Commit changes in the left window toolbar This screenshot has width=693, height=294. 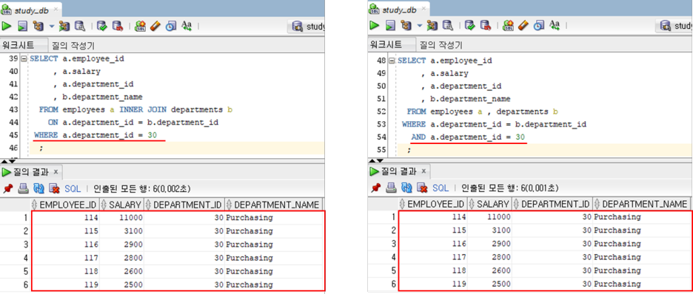pos(102,26)
